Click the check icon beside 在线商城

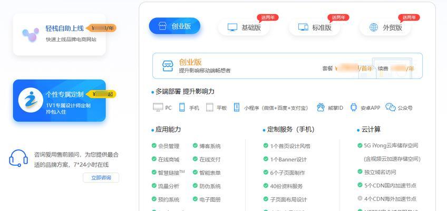pyautogui.click(x=154, y=159)
